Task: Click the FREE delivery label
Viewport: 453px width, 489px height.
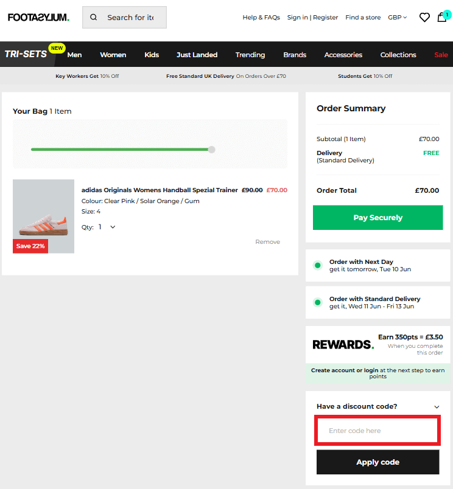Action: [431, 153]
